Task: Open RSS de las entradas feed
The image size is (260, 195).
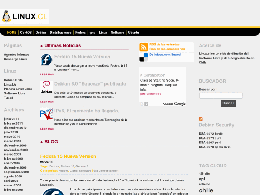Action: [x=165, y=44]
